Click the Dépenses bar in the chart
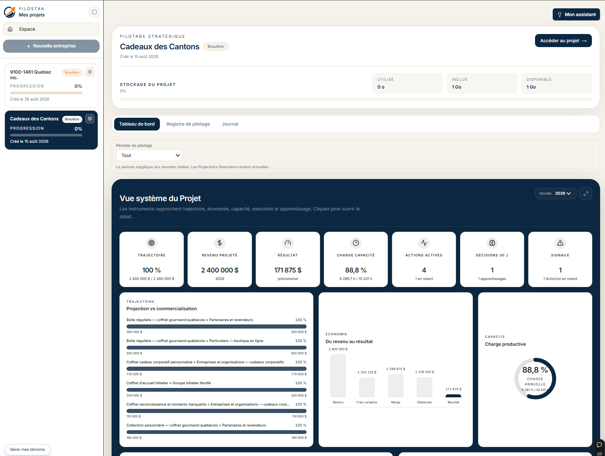 [x=425, y=387]
